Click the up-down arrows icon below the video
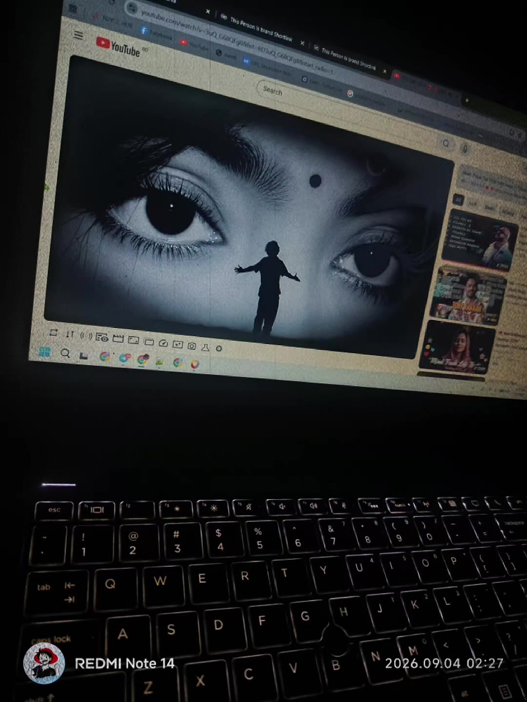The height and width of the screenshot is (702, 527). 70,334
